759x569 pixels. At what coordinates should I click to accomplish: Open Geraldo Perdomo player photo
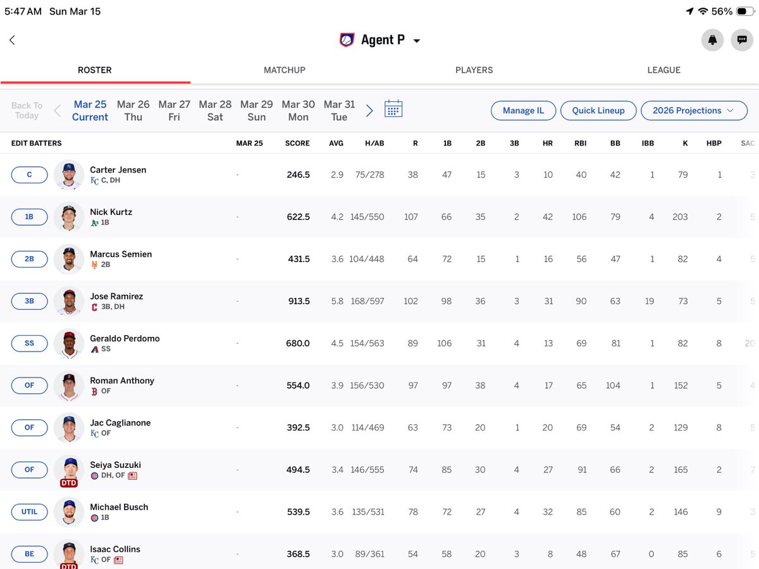[x=69, y=344]
